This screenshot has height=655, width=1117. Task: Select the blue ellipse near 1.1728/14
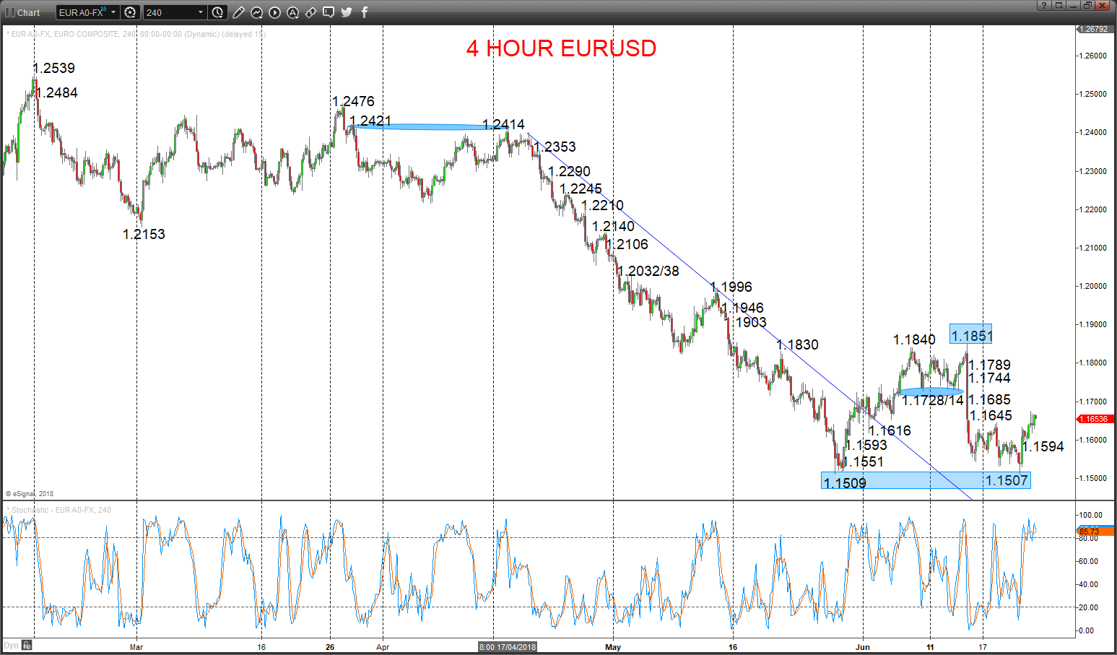[x=931, y=391]
